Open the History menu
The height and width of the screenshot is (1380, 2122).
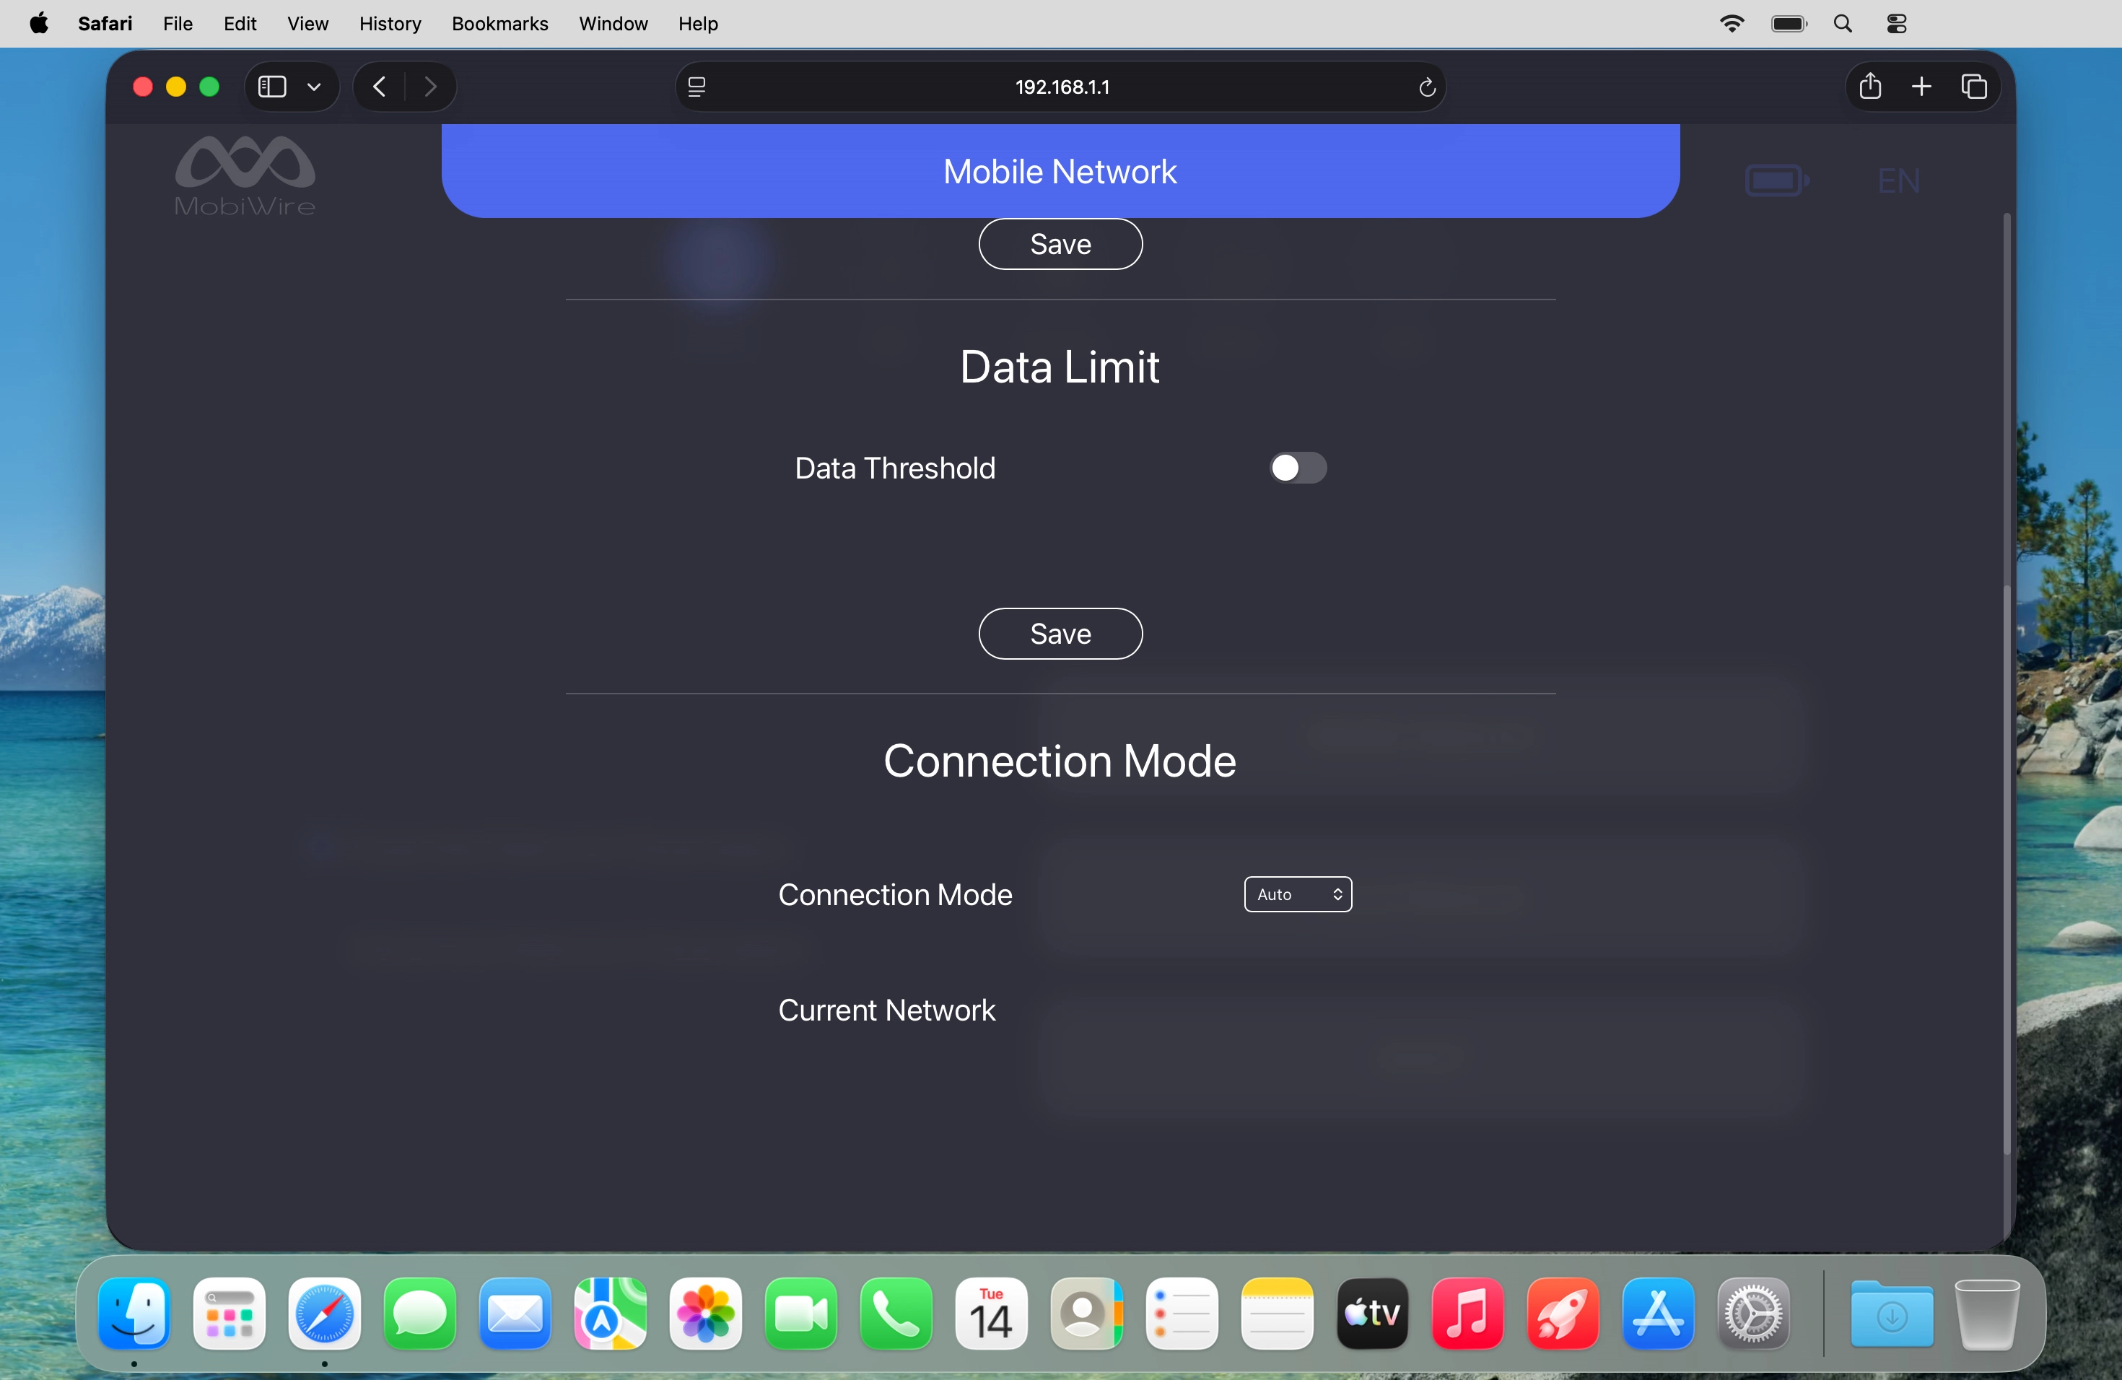click(390, 24)
